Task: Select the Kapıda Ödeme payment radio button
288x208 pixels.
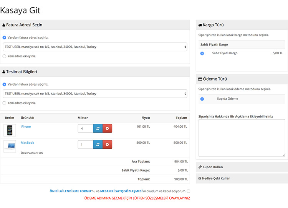Action: click(202, 99)
